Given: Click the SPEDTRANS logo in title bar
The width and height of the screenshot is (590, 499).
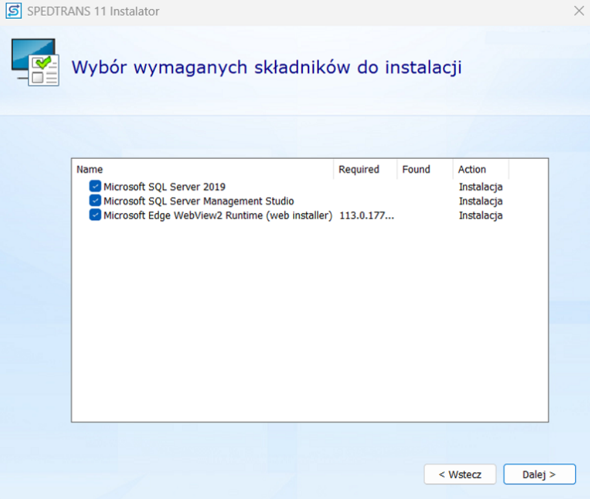Looking at the screenshot, I should (x=13, y=12).
